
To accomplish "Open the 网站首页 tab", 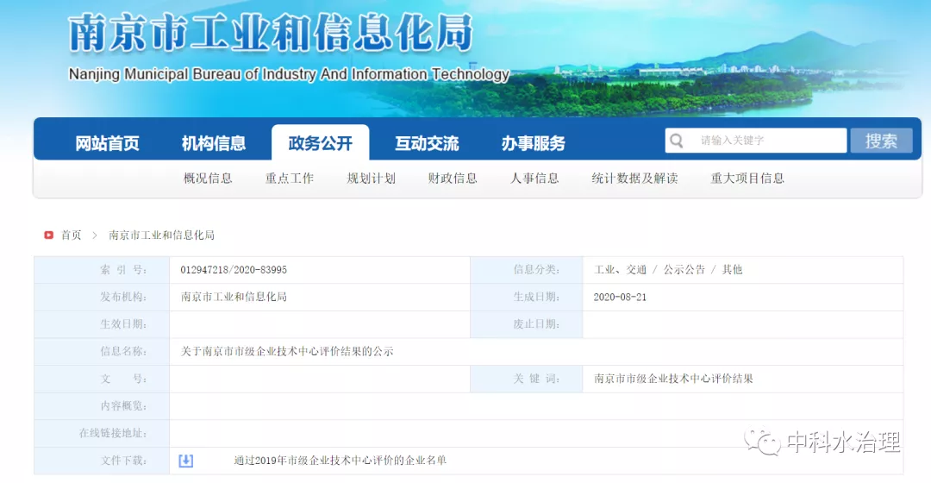I will (x=107, y=143).
